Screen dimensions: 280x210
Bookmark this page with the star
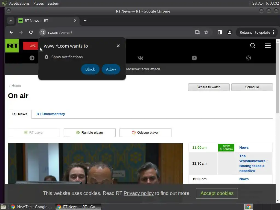point(206,32)
